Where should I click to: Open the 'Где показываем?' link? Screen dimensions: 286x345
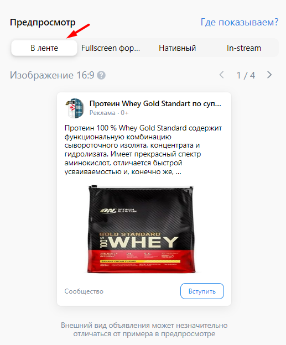[x=240, y=22]
